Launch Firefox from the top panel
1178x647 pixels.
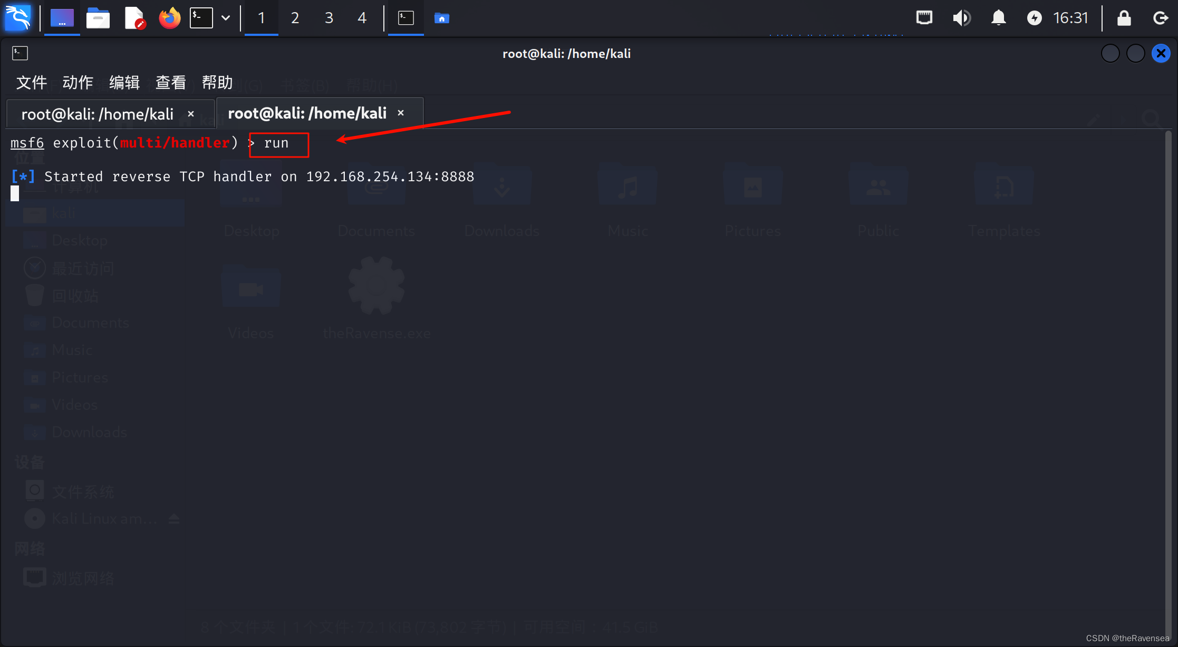169,18
